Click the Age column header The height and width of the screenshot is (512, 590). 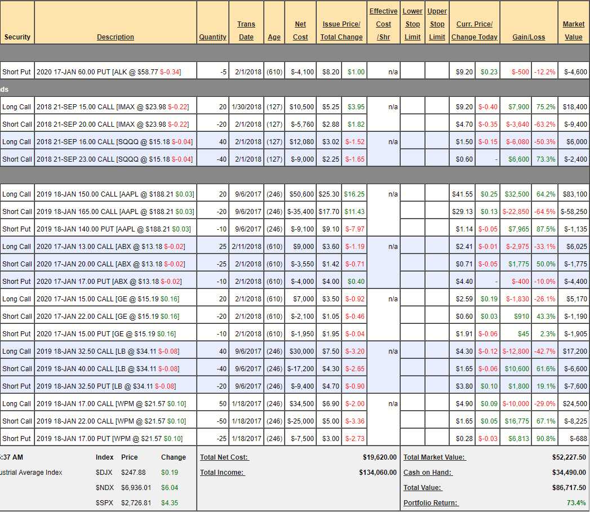274,37
